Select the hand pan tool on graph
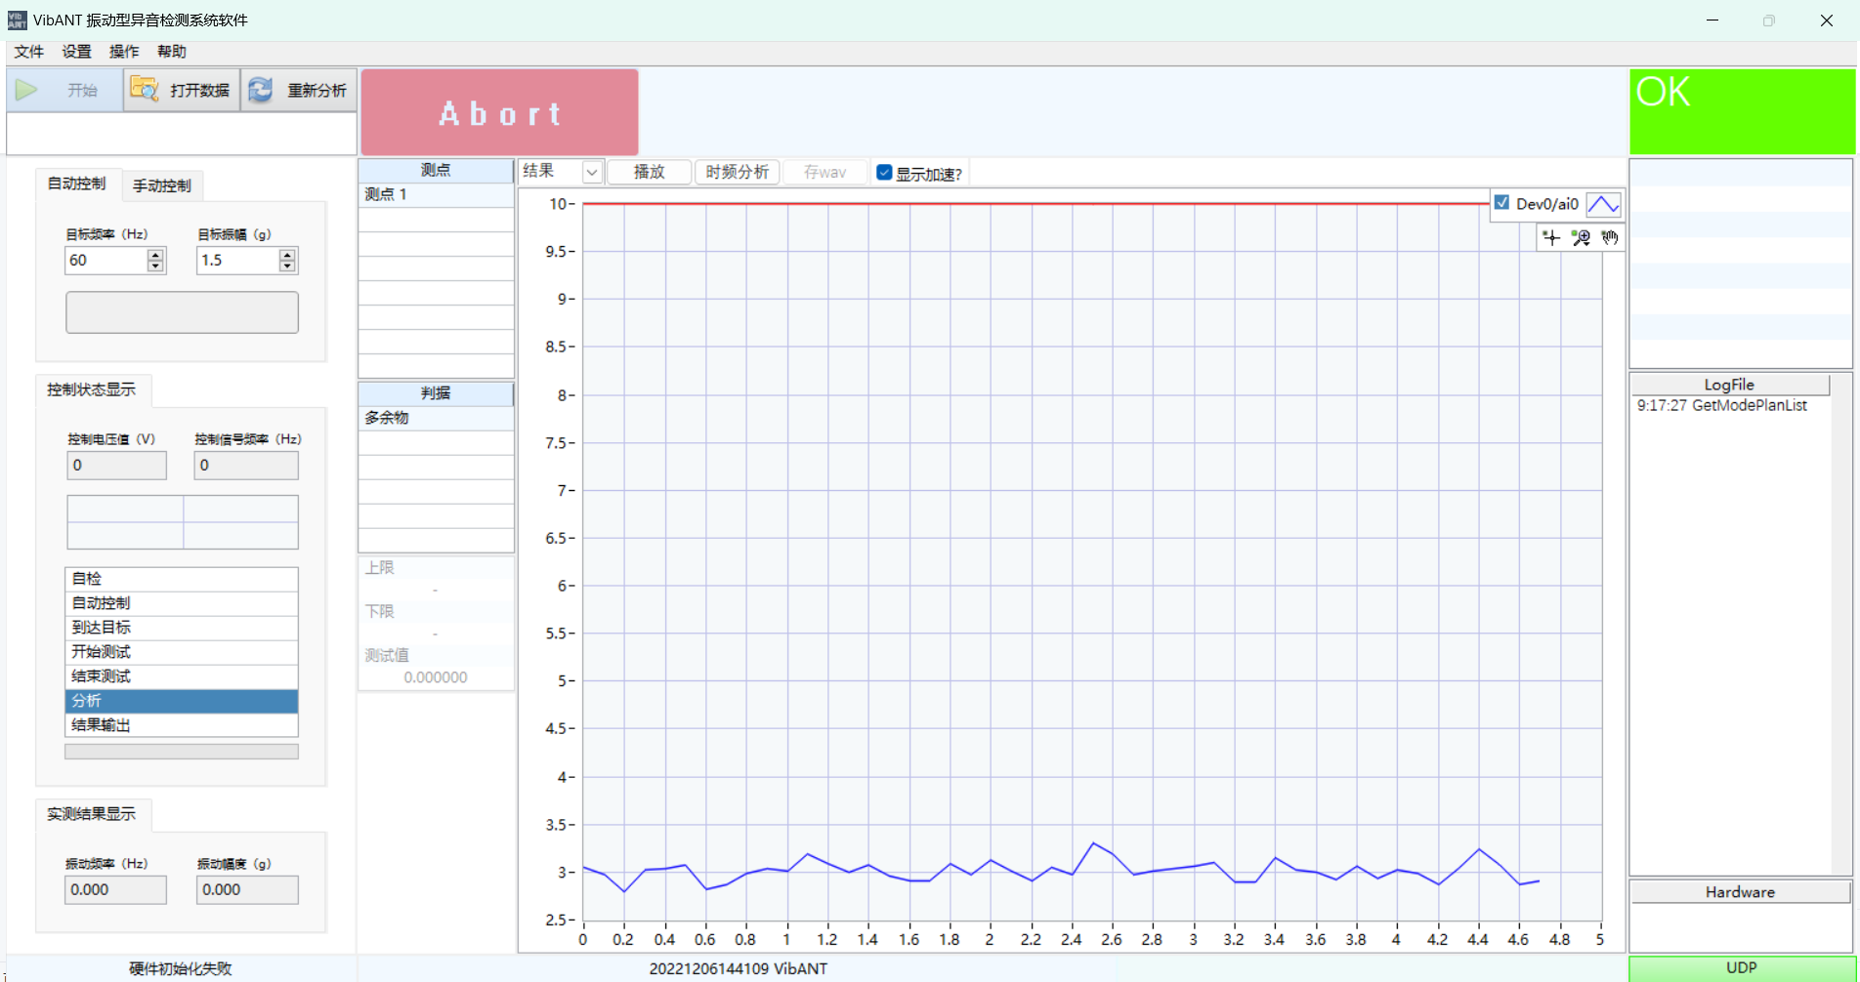This screenshot has width=1860, height=982. [1610, 237]
